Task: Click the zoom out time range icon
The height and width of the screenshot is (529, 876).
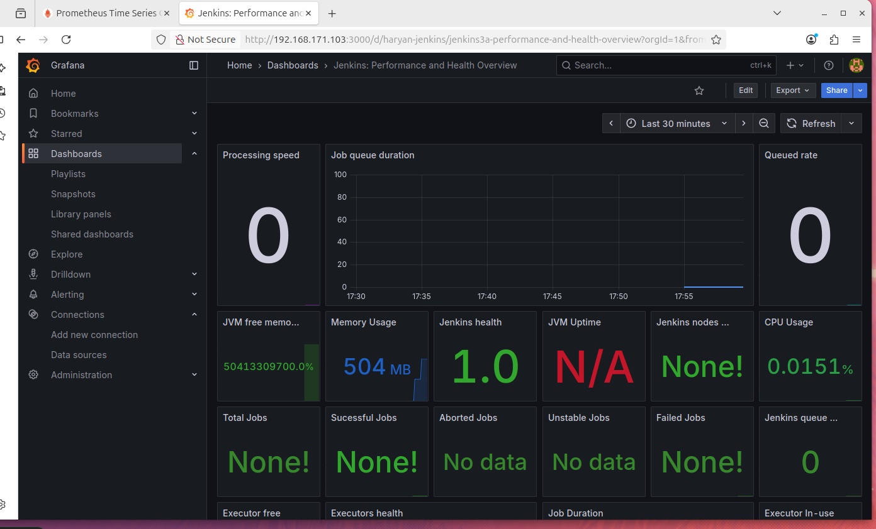Action: [764, 124]
